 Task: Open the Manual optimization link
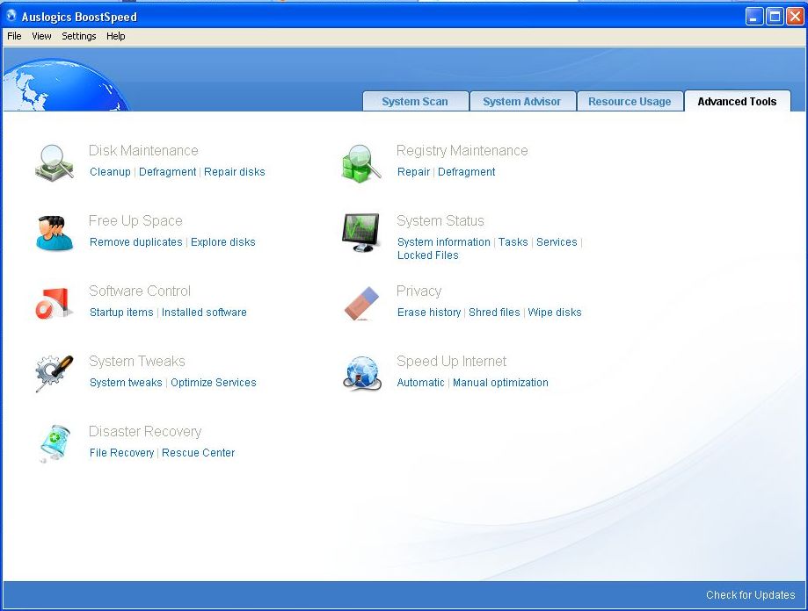(x=500, y=383)
